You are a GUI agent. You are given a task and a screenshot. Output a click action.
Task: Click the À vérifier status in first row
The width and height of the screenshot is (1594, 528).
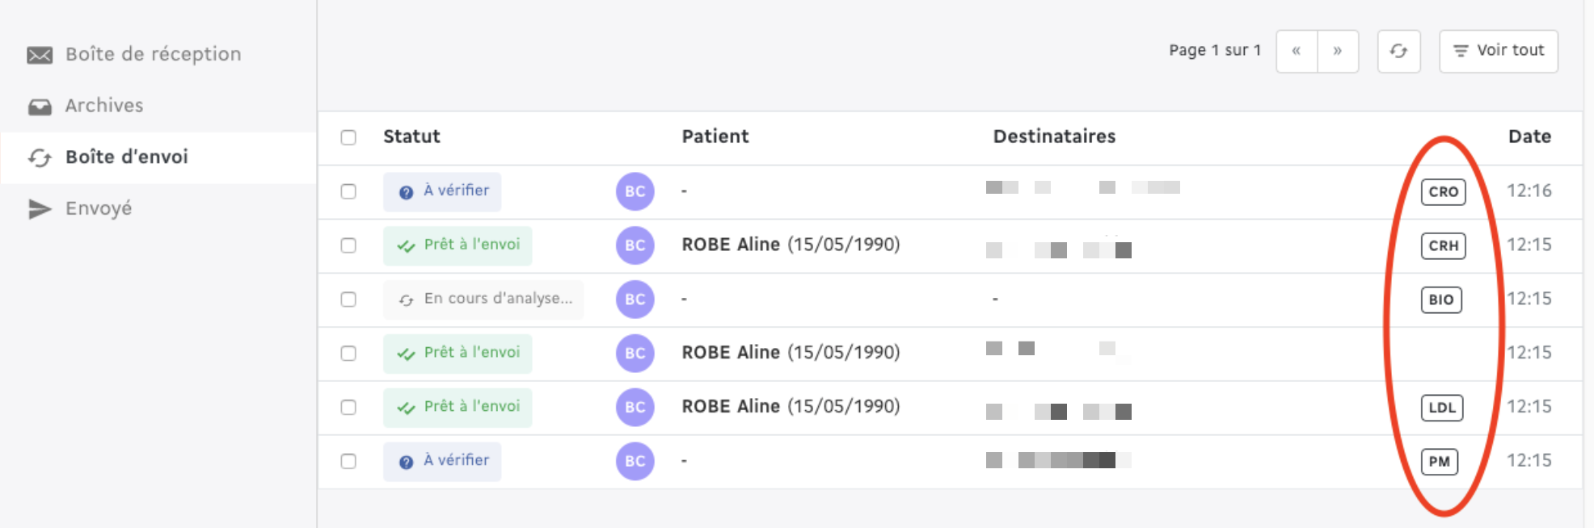[442, 191]
